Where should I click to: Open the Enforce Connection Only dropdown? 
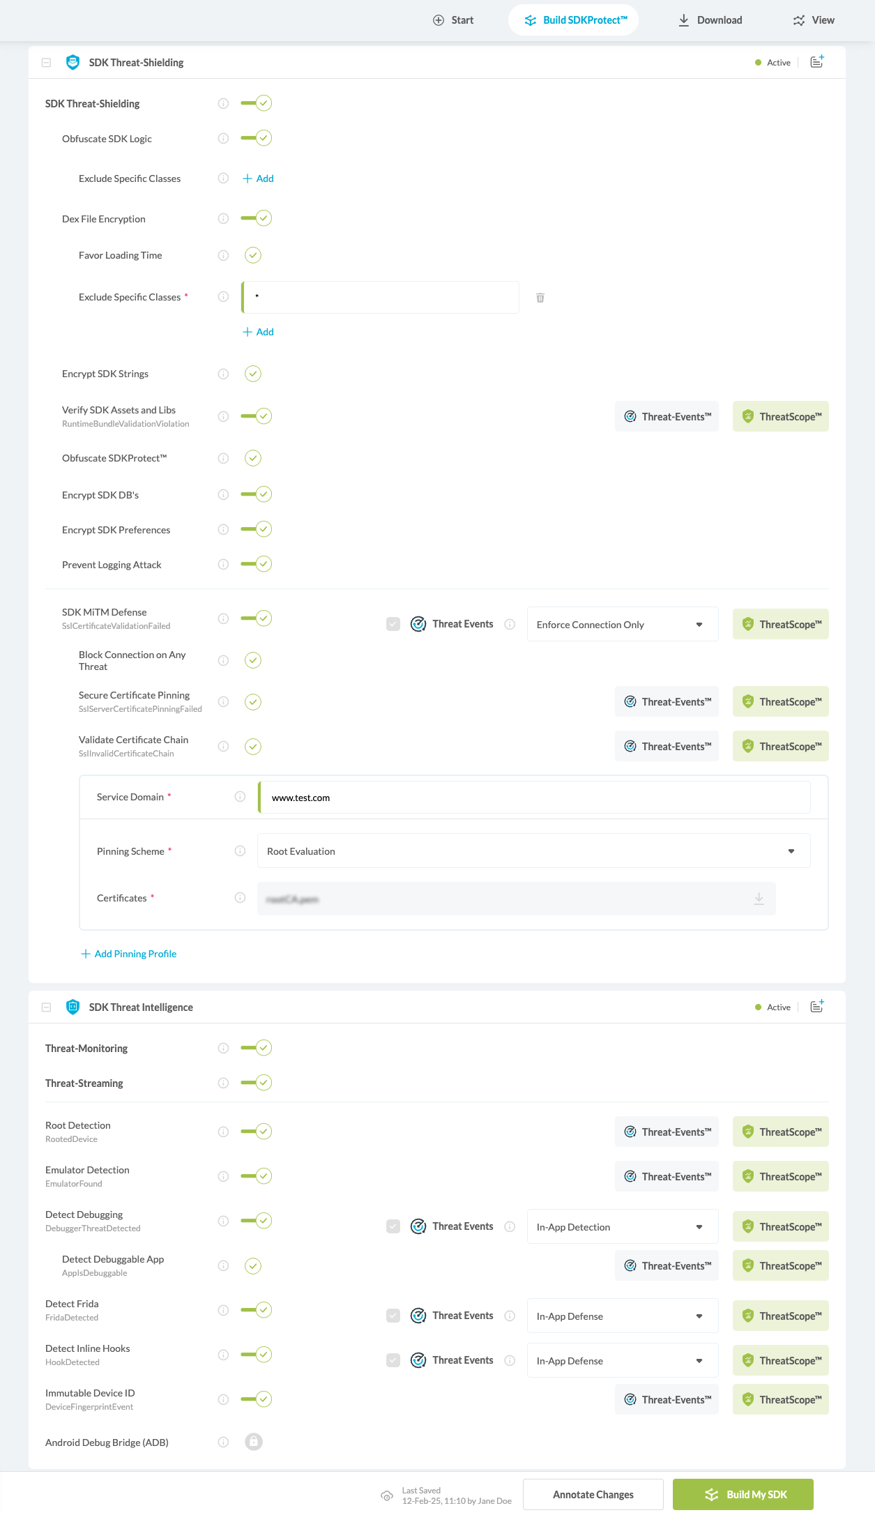[621, 624]
